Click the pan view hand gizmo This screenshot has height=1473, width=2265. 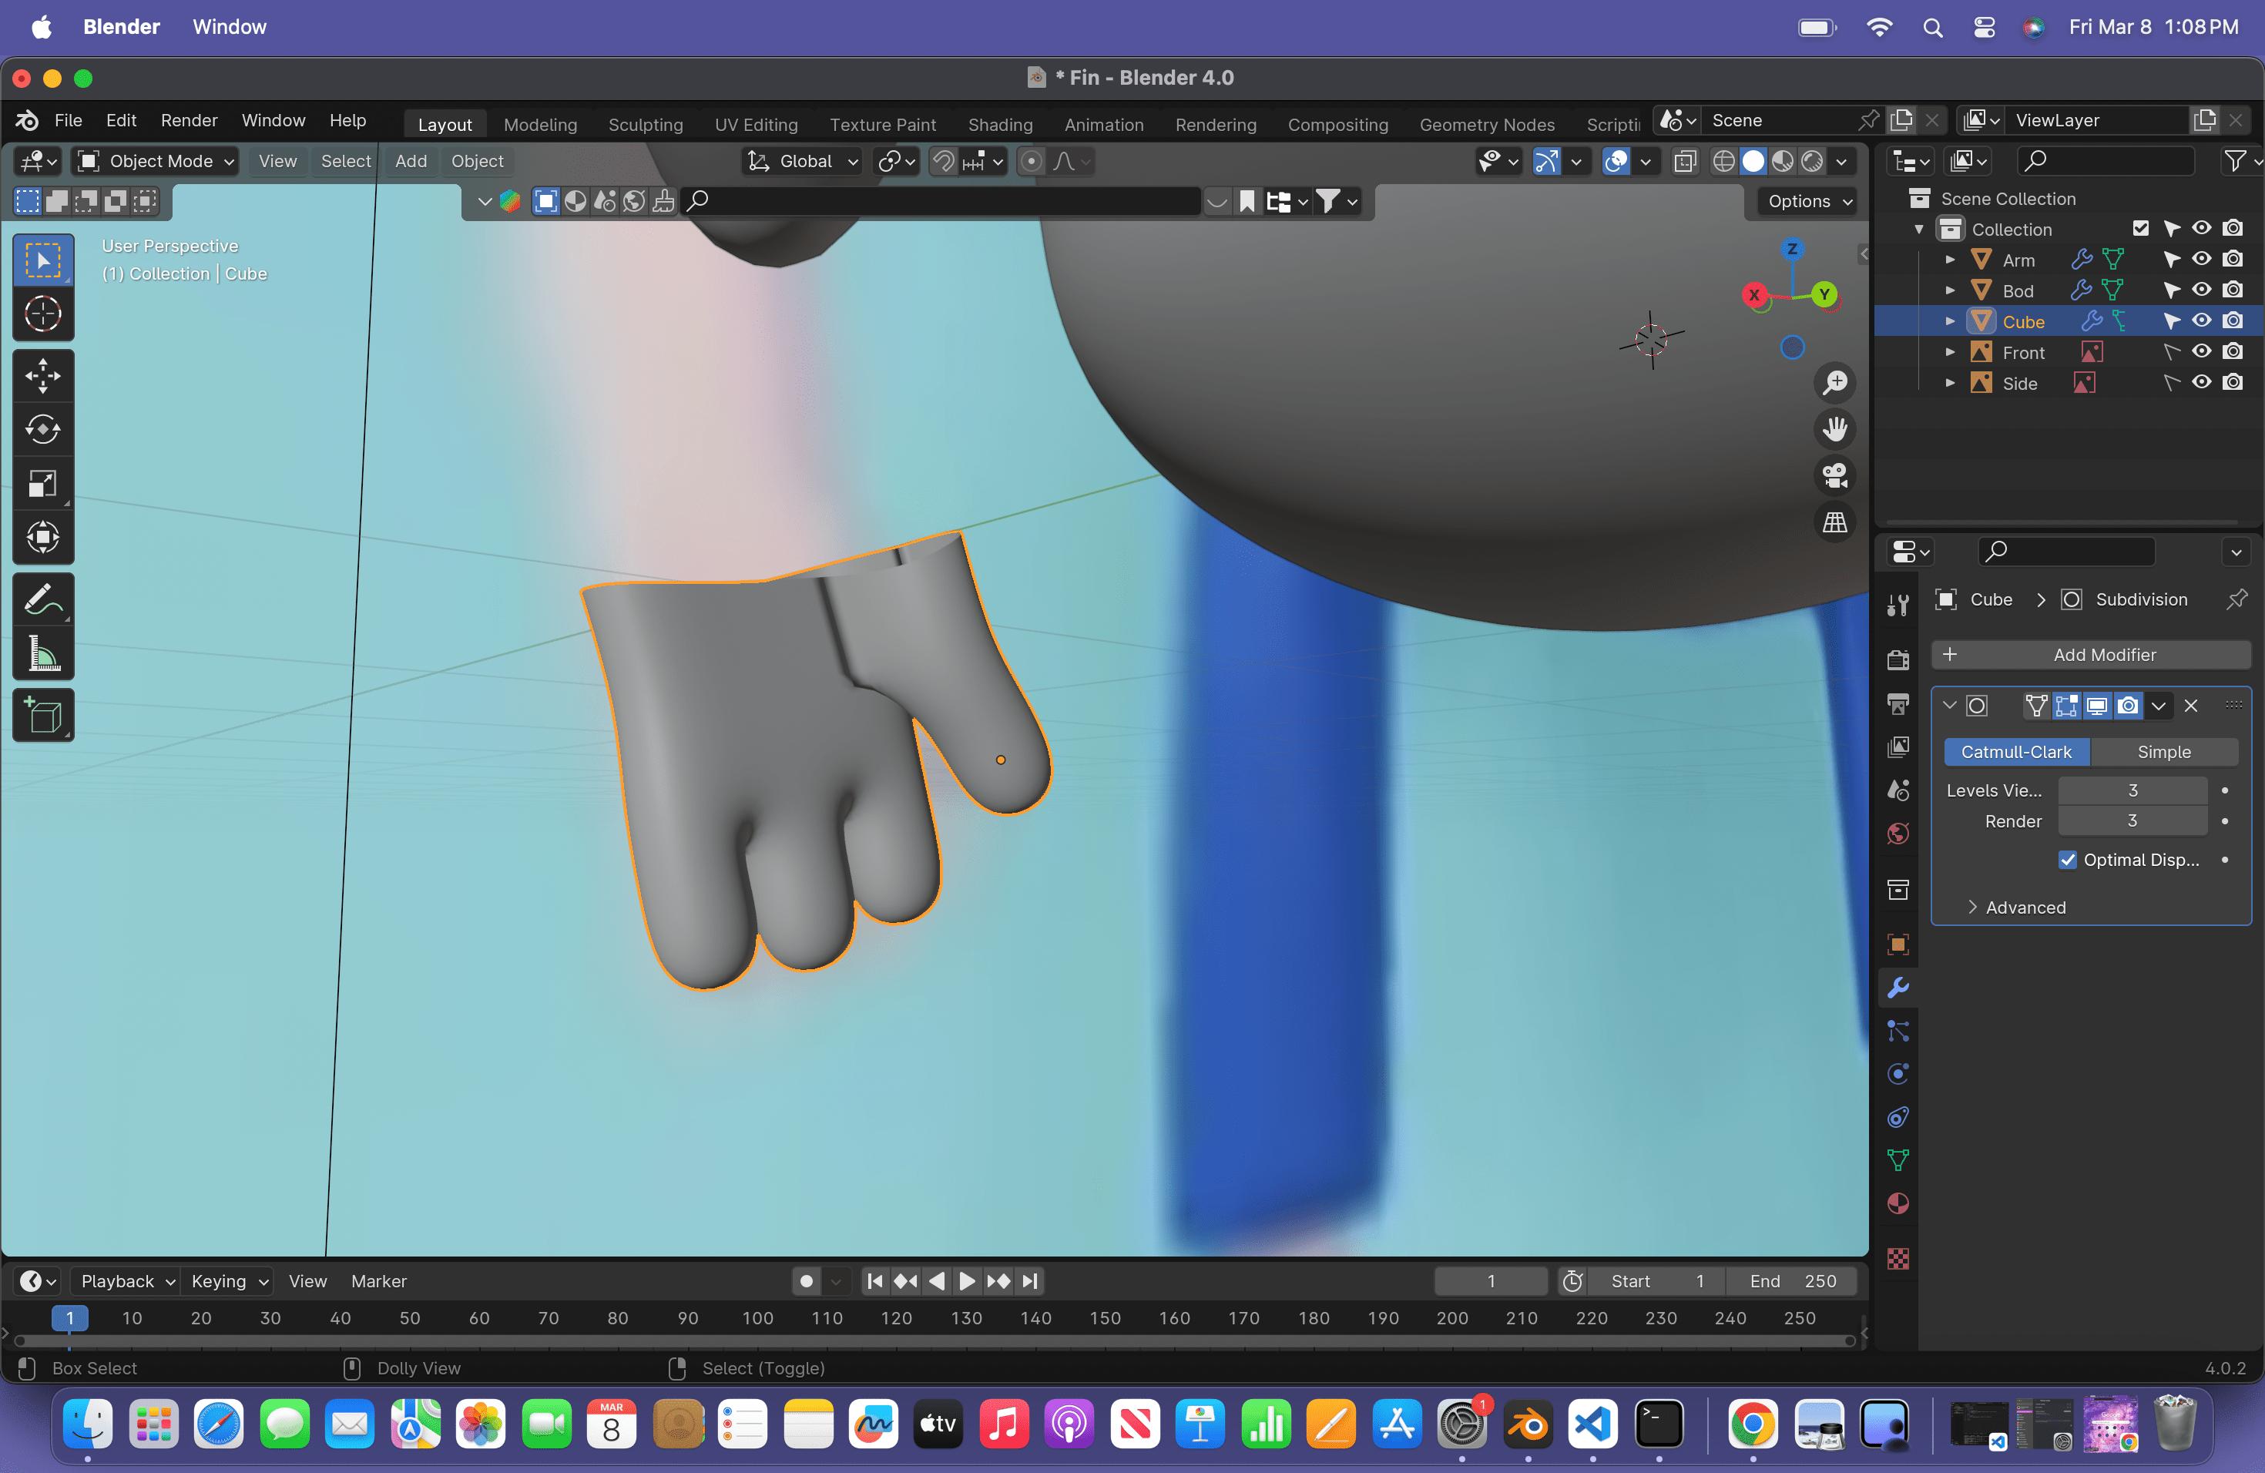pyautogui.click(x=1835, y=429)
